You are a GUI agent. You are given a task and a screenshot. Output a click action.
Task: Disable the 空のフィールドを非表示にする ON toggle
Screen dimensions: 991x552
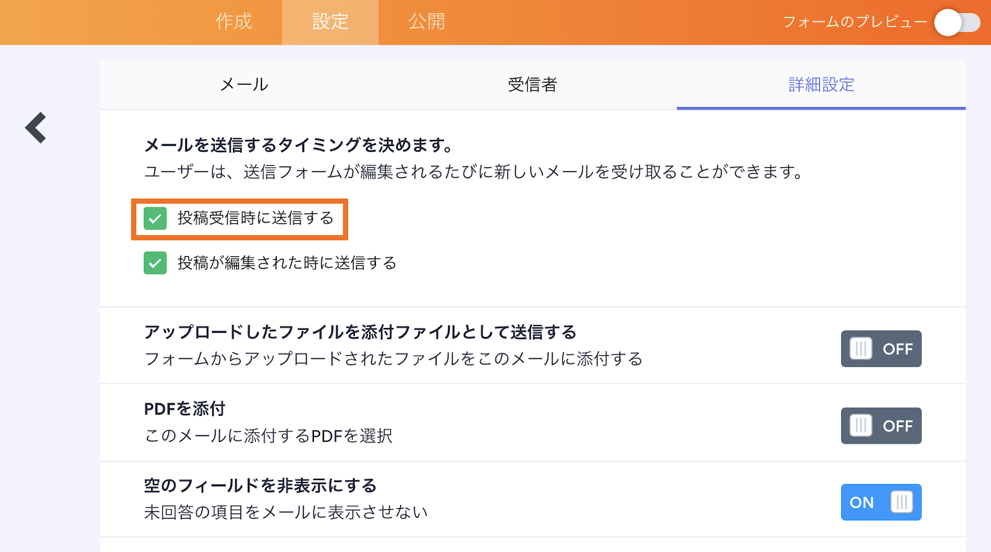[881, 502]
